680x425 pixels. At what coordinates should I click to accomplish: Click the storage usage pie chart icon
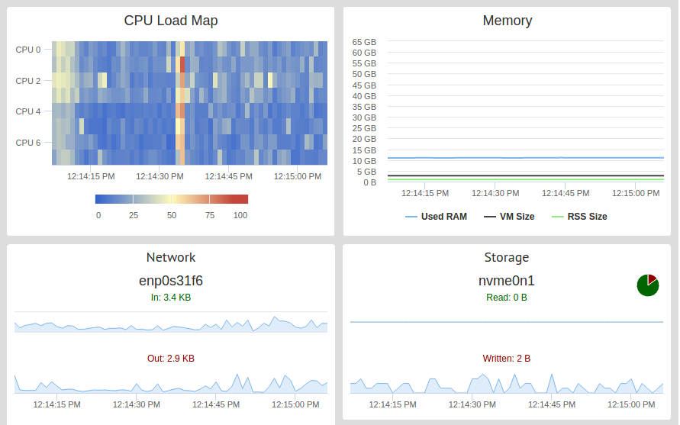pos(647,285)
